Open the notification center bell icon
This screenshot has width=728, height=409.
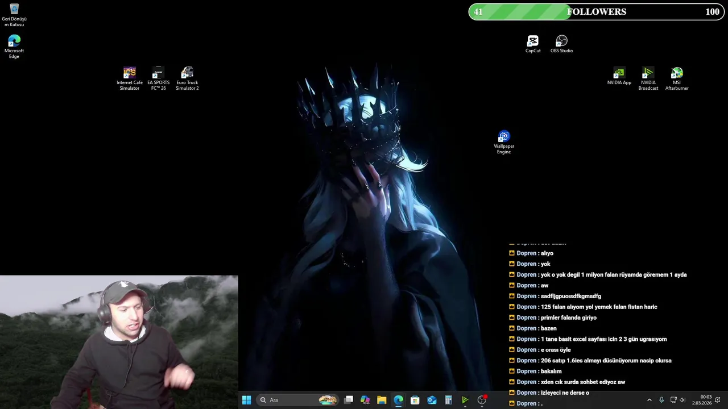pos(718,400)
